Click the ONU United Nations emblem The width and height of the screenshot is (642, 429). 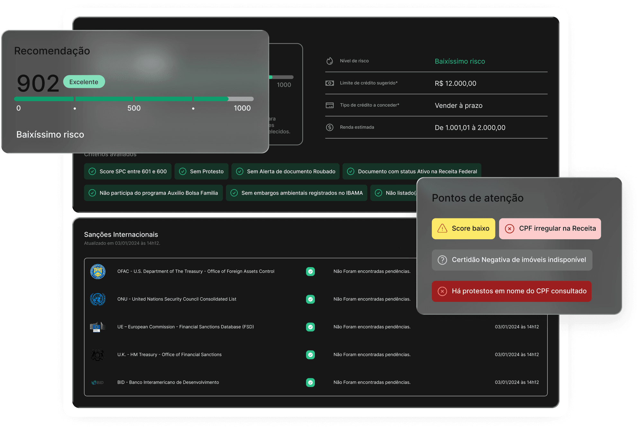tap(98, 299)
